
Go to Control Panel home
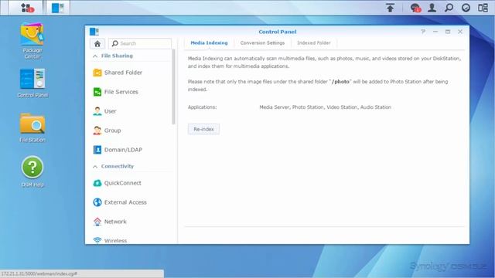tap(97, 43)
